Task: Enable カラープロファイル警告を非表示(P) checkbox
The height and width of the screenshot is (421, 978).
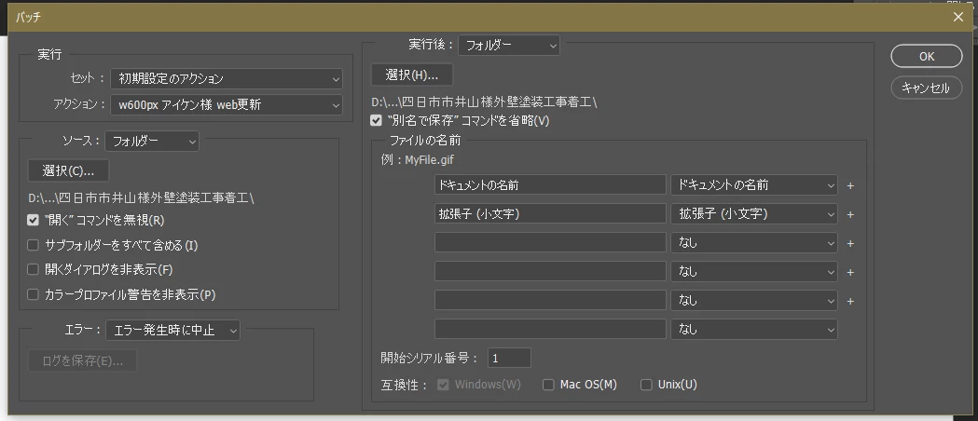Action: coord(33,294)
